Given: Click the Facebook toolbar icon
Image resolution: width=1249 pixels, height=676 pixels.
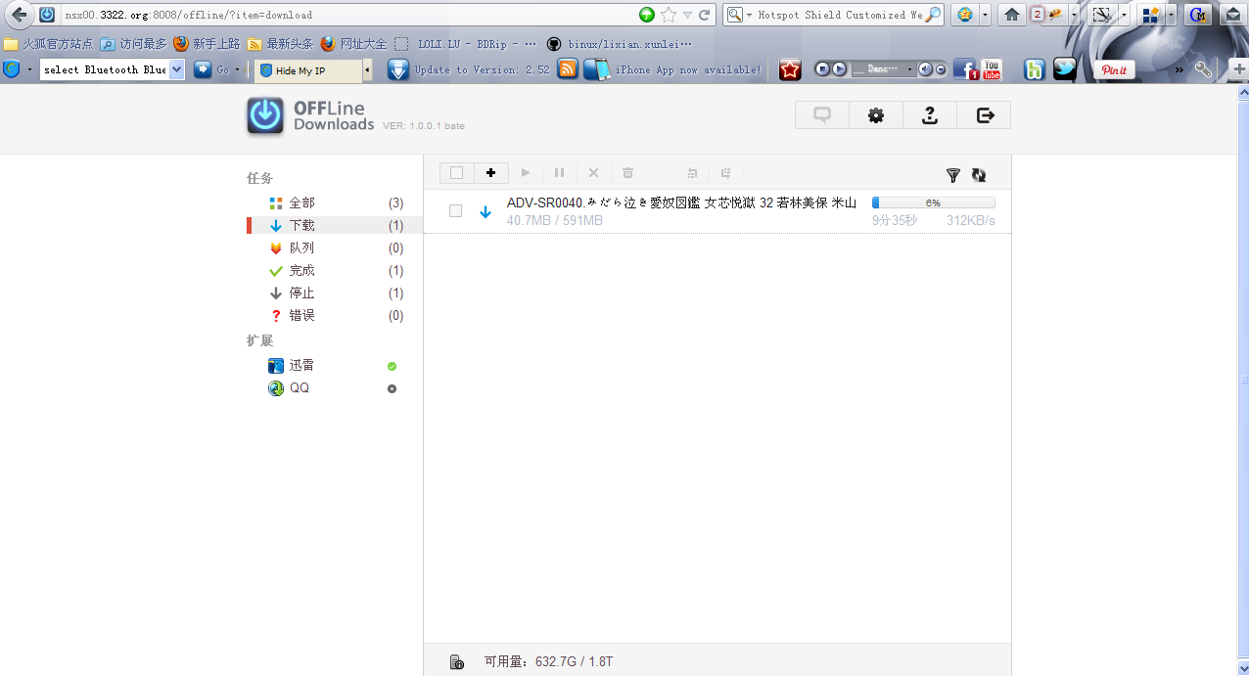Looking at the screenshot, I should [965, 69].
